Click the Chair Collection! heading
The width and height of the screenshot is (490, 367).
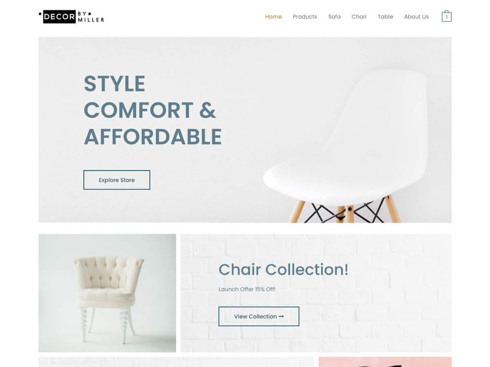click(283, 270)
